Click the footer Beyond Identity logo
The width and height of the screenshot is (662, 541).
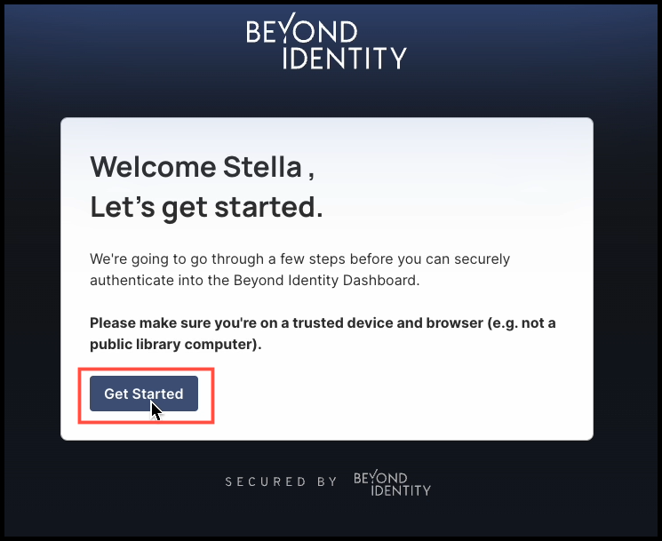click(392, 483)
